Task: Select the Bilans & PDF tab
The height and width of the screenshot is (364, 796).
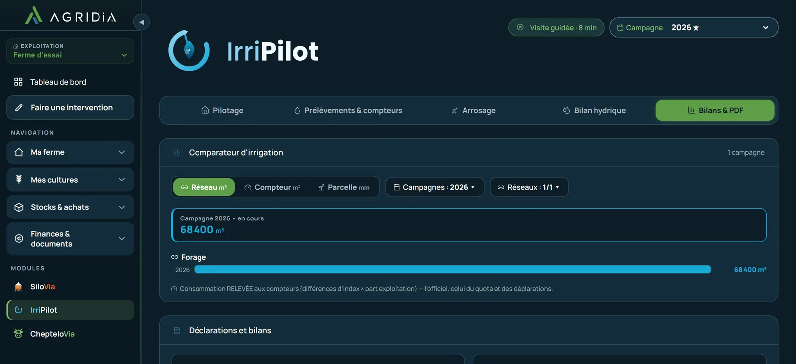Action: point(715,110)
